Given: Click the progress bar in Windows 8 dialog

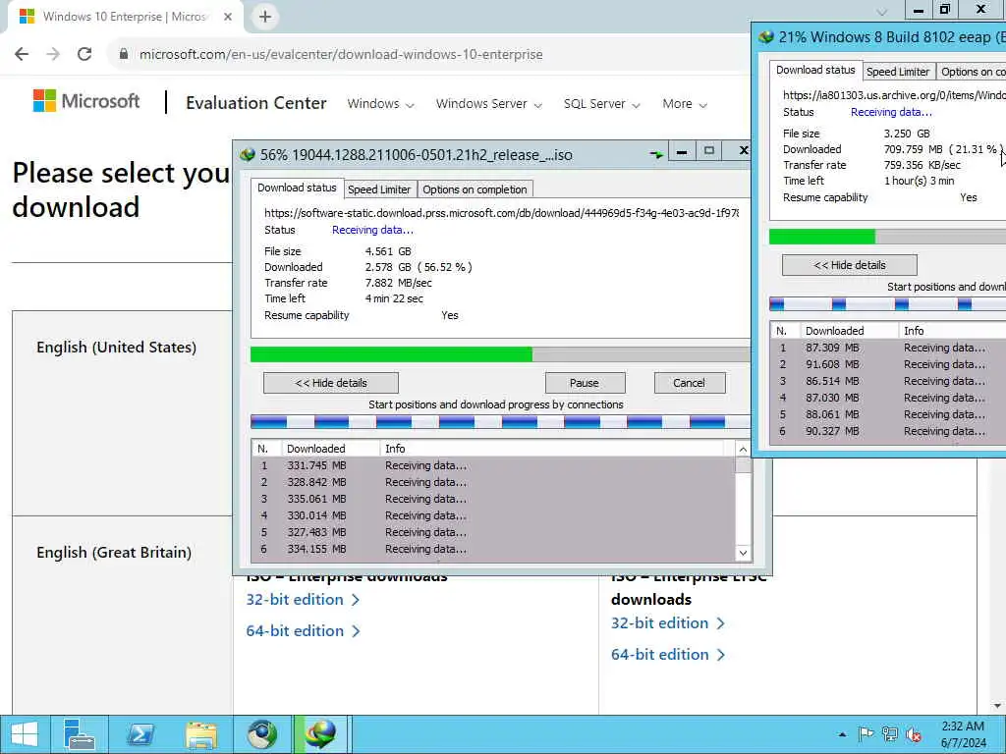Looking at the screenshot, I should (x=887, y=237).
